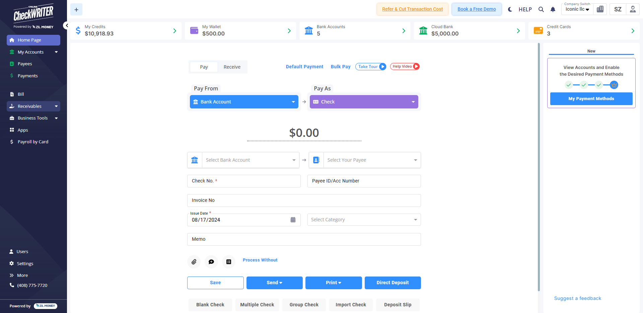The width and height of the screenshot is (643, 313).
Task: Go to Home Page in sidebar
Action: click(33, 40)
